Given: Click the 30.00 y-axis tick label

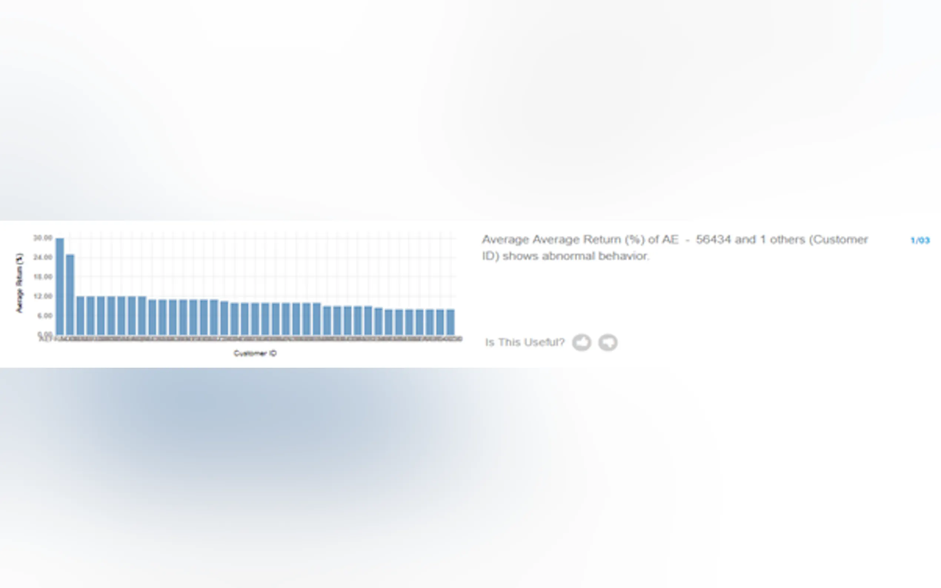Looking at the screenshot, I should pyautogui.click(x=43, y=238).
